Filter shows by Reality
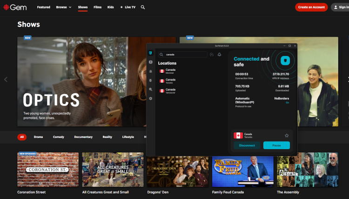Image resolution: width=349 pixels, height=199 pixels. tap(107, 137)
